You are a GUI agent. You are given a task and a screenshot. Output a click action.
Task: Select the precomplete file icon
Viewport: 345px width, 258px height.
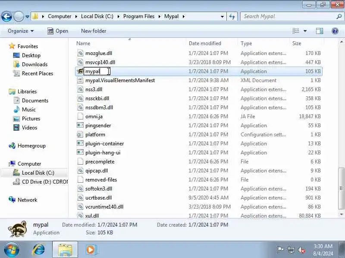click(x=80, y=162)
